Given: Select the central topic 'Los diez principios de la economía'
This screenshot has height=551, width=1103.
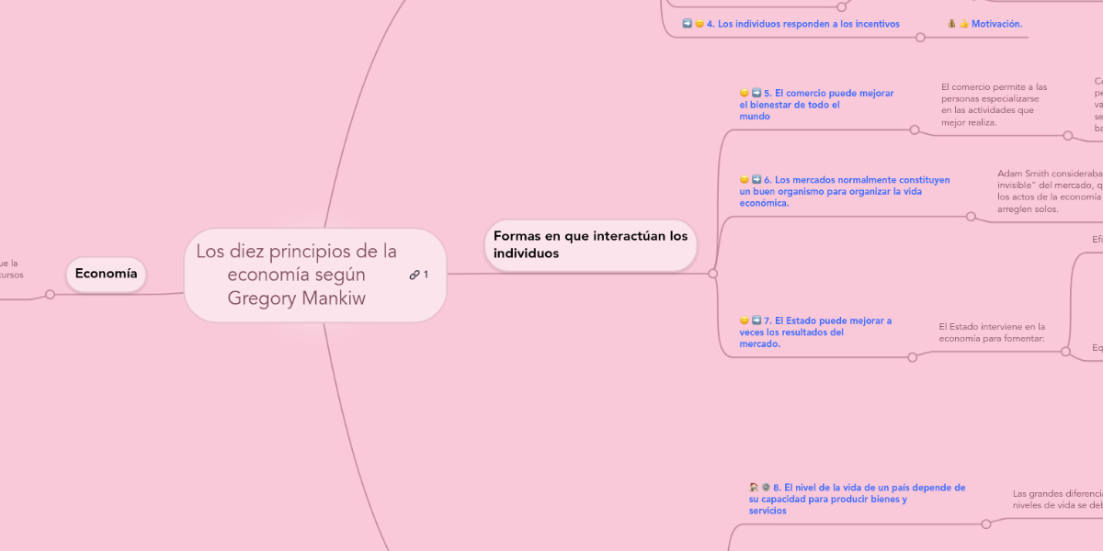Looking at the screenshot, I should click(x=314, y=275).
